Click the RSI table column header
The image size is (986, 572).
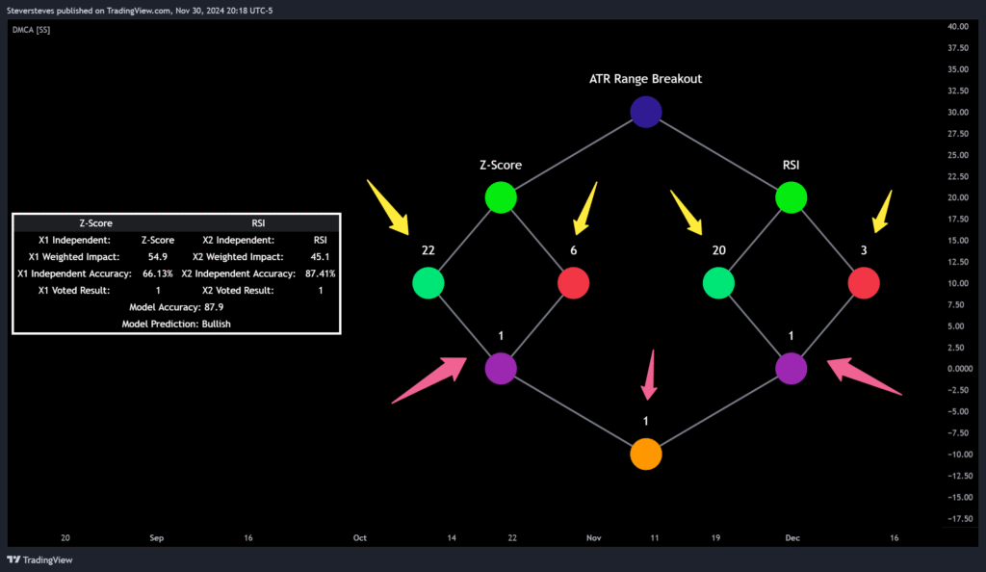click(258, 222)
